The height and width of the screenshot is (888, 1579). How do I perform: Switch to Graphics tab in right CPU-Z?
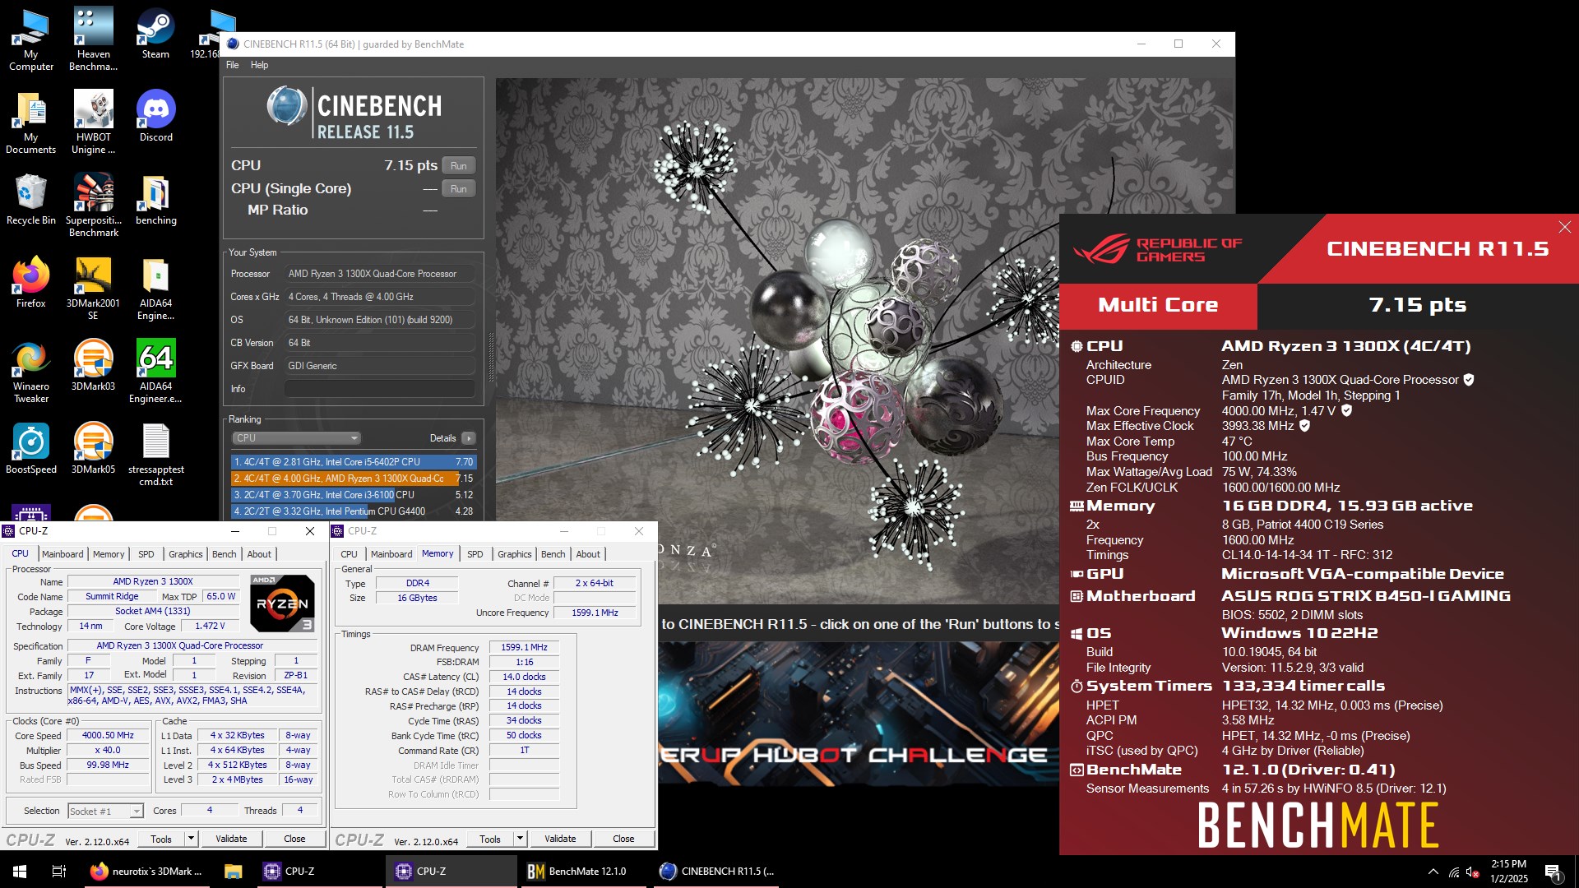coord(514,554)
